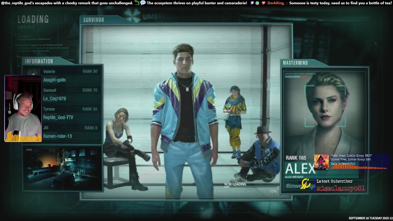The image size is (393, 221).
Task: Click the yellow subscriber alert logo icon
Action: (x=306, y=184)
